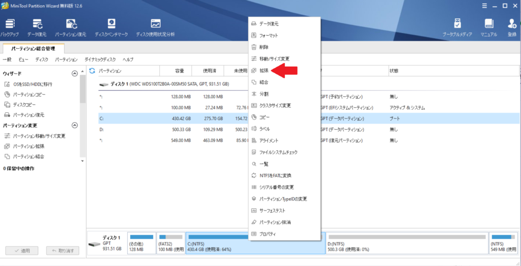Open プロパティ from the context menu
The height and width of the screenshot is (266, 521).
click(x=284, y=234)
